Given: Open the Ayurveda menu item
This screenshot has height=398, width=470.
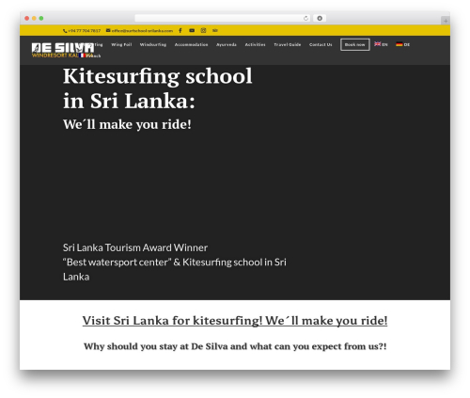Looking at the screenshot, I should pyautogui.click(x=227, y=44).
